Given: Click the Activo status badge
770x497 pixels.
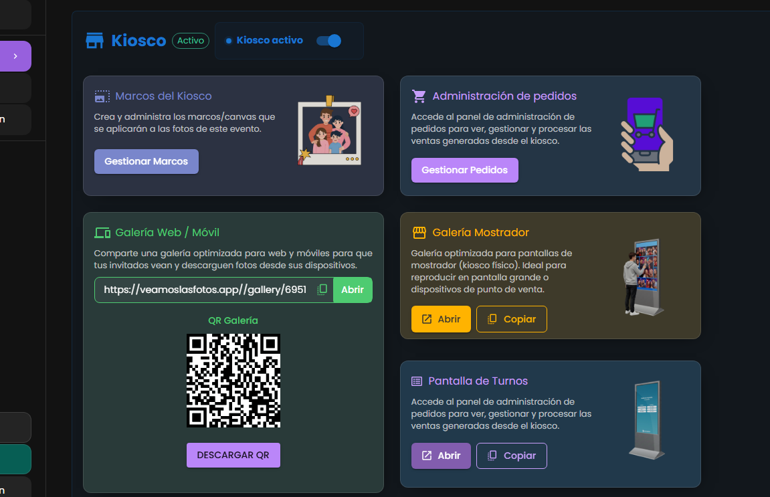Looking at the screenshot, I should pyautogui.click(x=191, y=41).
